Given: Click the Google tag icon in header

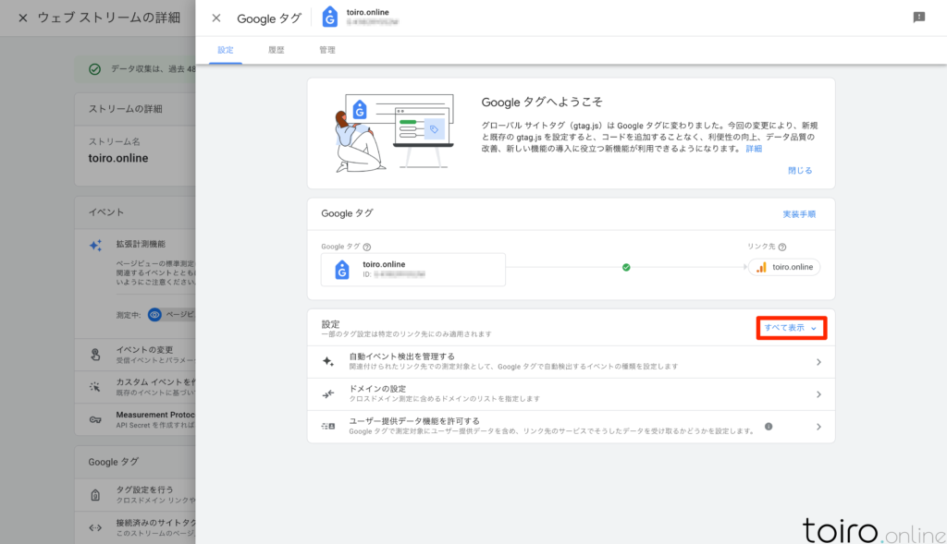Looking at the screenshot, I should 329,18.
